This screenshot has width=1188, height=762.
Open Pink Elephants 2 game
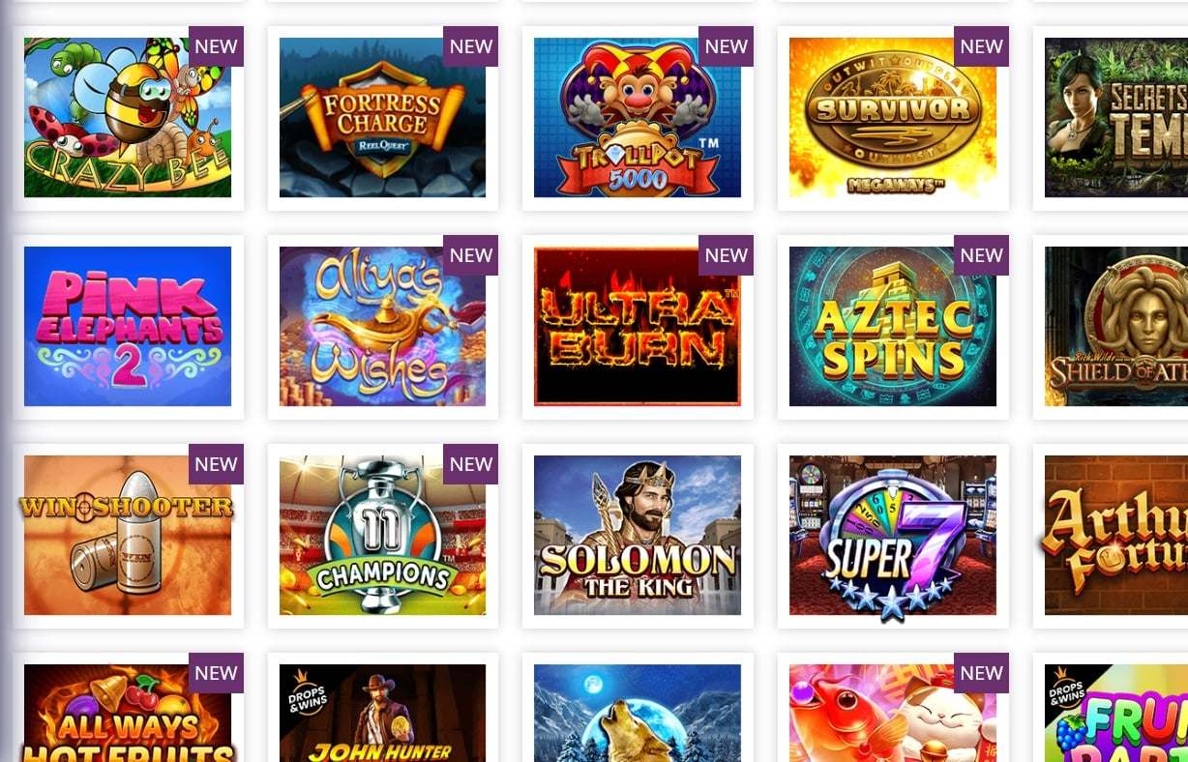(x=128, y=327)
